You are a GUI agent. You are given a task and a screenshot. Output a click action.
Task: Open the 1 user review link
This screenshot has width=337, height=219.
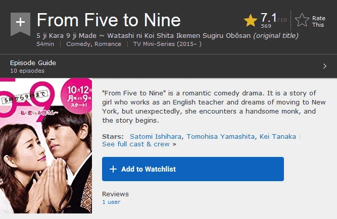point(111,202)
